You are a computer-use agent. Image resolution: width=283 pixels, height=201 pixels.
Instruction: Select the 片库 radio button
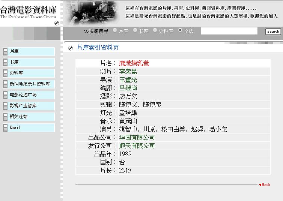click(115, 30)
